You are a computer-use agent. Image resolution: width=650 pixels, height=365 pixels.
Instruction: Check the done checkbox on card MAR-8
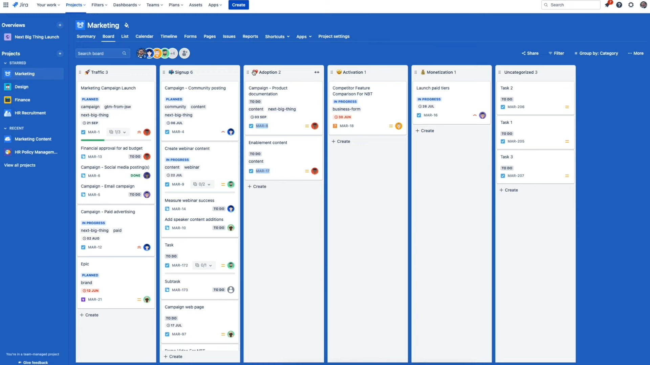coord(251,126)
